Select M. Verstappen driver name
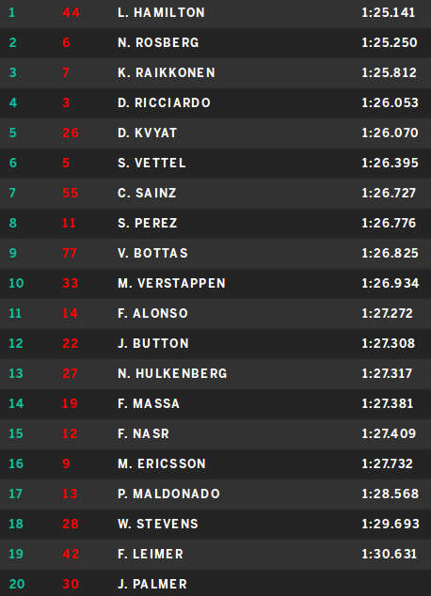 tap(171, 283)
